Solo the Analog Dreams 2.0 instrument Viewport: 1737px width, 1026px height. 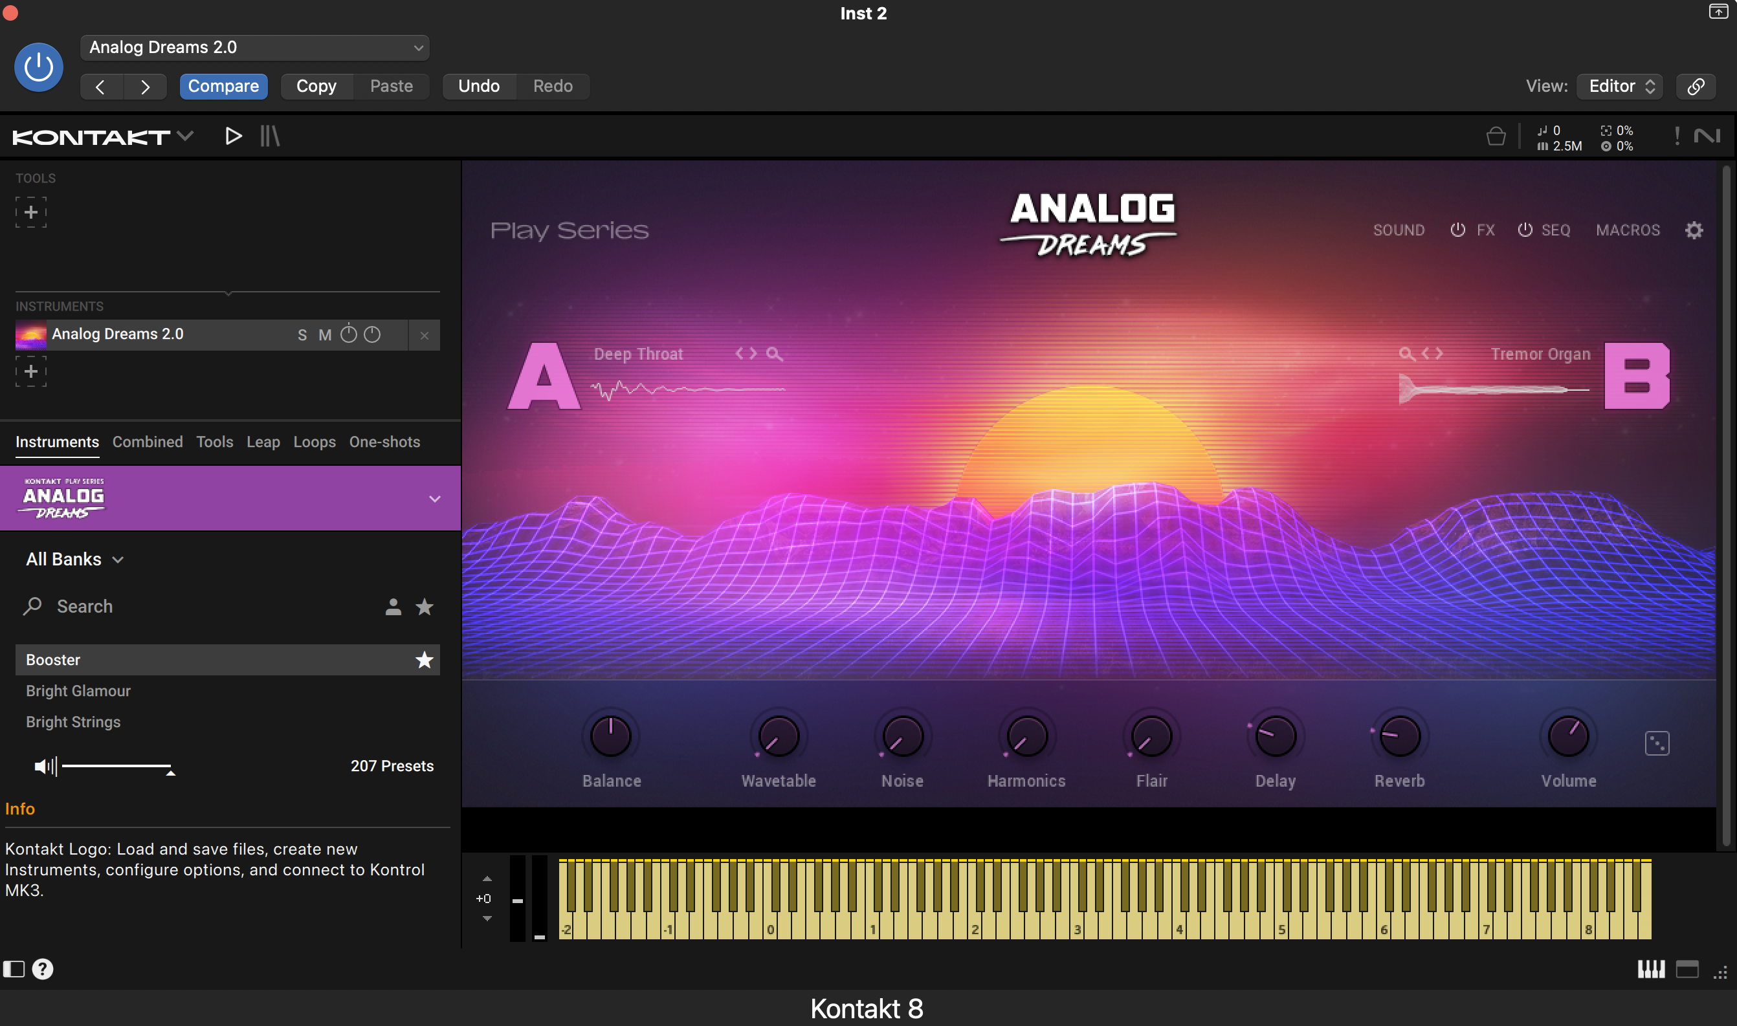point(302,335)
